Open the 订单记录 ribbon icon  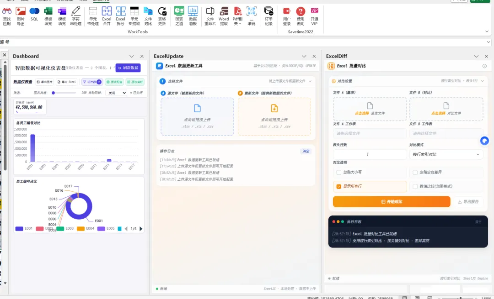point(269,16)
